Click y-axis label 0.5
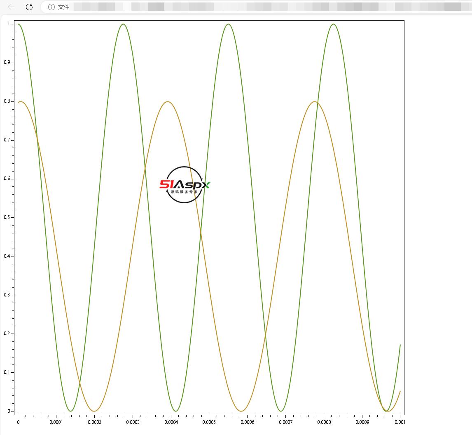This screenshot has height=435, width=472. (7, 217)
